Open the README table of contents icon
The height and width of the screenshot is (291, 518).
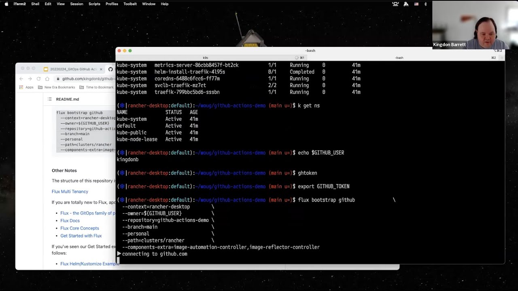[50, 99]
